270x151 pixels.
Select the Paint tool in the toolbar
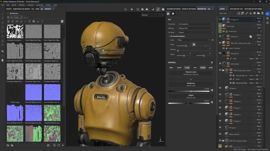[x=158, y=9]
